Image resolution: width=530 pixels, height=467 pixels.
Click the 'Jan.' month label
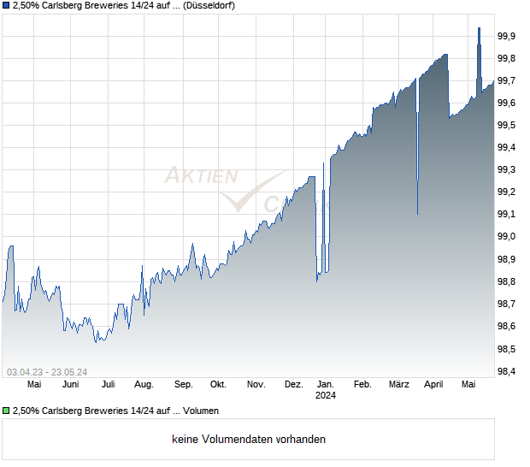(x=326, y=385)
